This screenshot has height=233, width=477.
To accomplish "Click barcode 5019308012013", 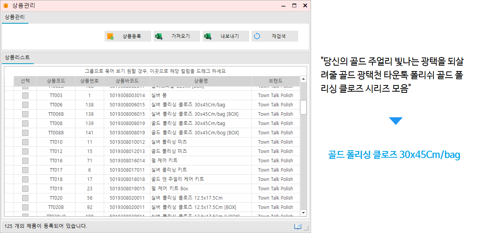I will pos(127,151).
